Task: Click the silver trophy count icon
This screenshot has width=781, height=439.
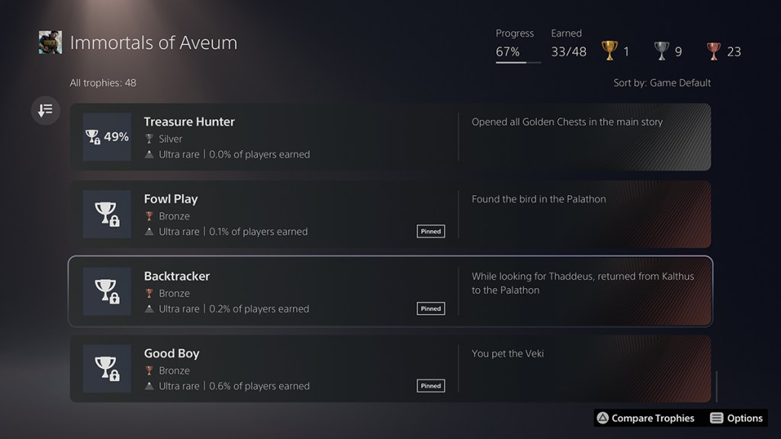Action: pos(661,51)
